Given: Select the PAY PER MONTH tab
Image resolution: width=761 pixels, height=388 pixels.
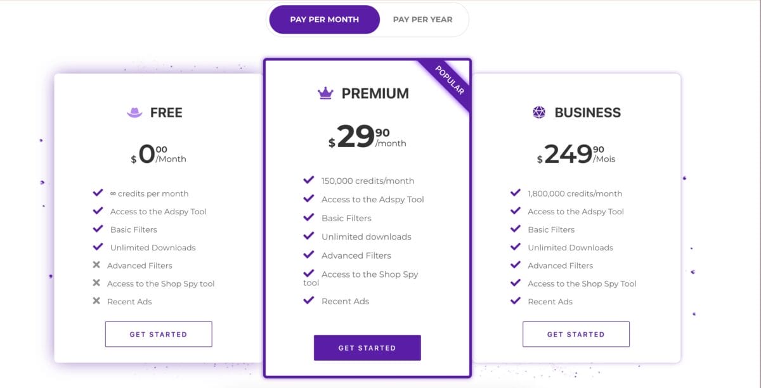Looking at the screenshot, I should (x=324, y=19).
